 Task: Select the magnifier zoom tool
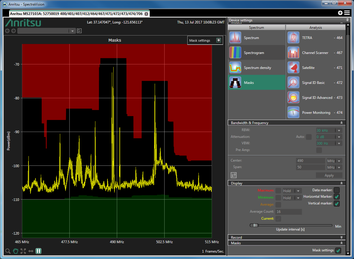click(8, 251)
